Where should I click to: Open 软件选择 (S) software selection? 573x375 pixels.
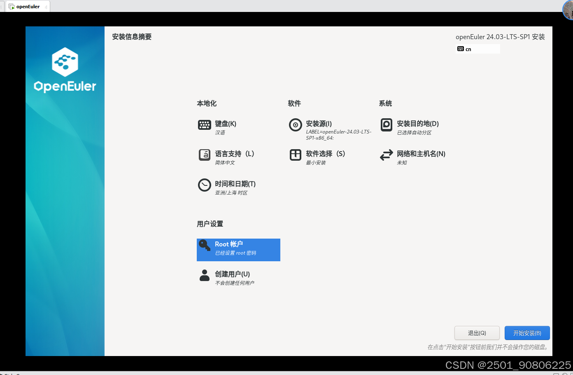pyautogui.click(x=326, y=154)
